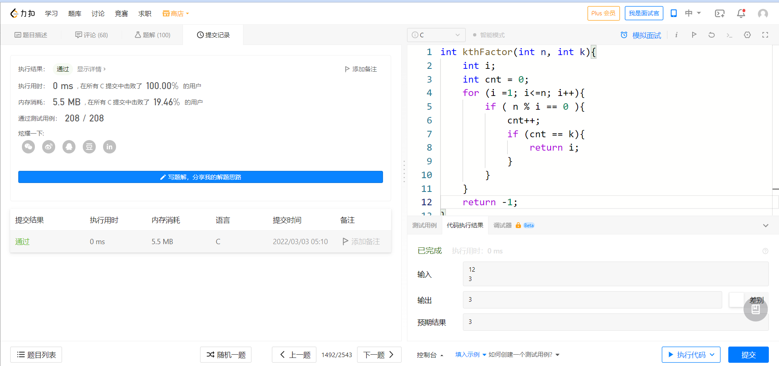The width and height of the screenshot is (779, 366).
Task: Reset code to default template
Action: click(711, 35)
